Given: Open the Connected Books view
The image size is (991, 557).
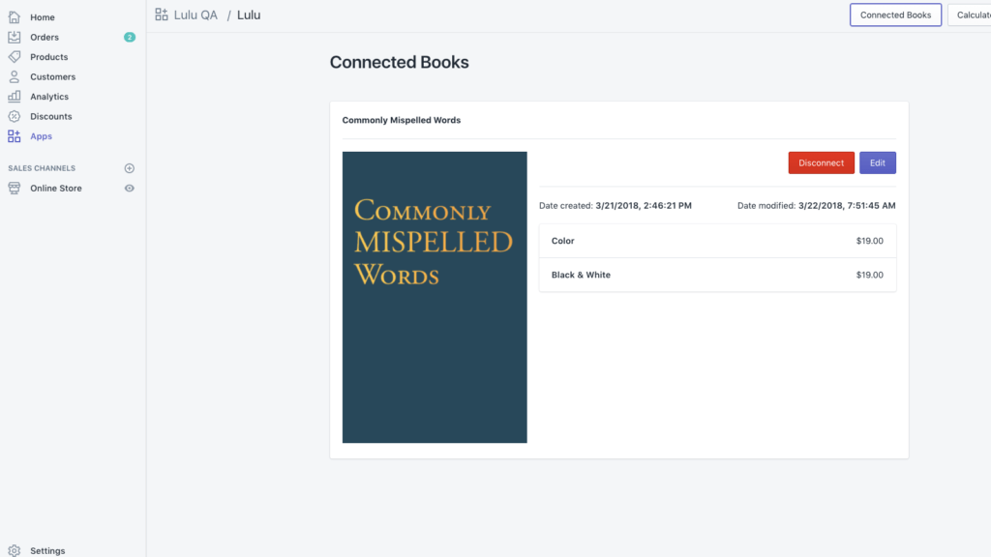Looking at the screenshot, I should [895, 15].
